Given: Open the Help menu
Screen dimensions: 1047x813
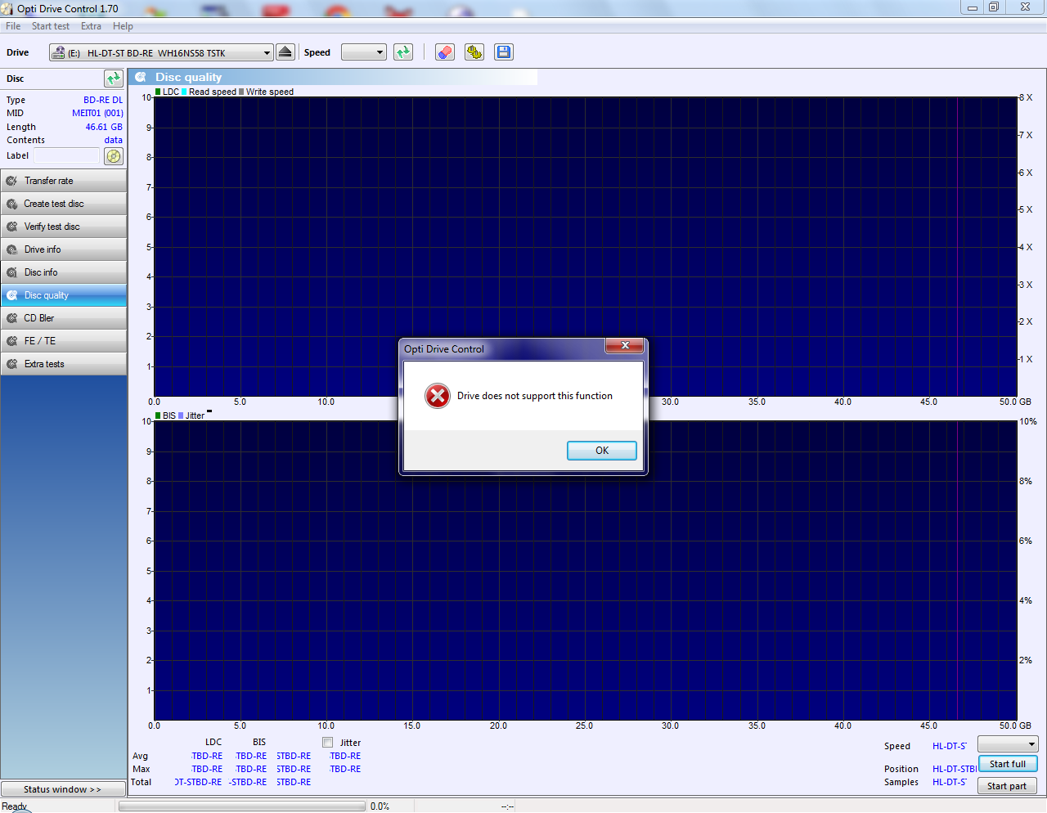Looking at the screenshot, I should point(123,26).
